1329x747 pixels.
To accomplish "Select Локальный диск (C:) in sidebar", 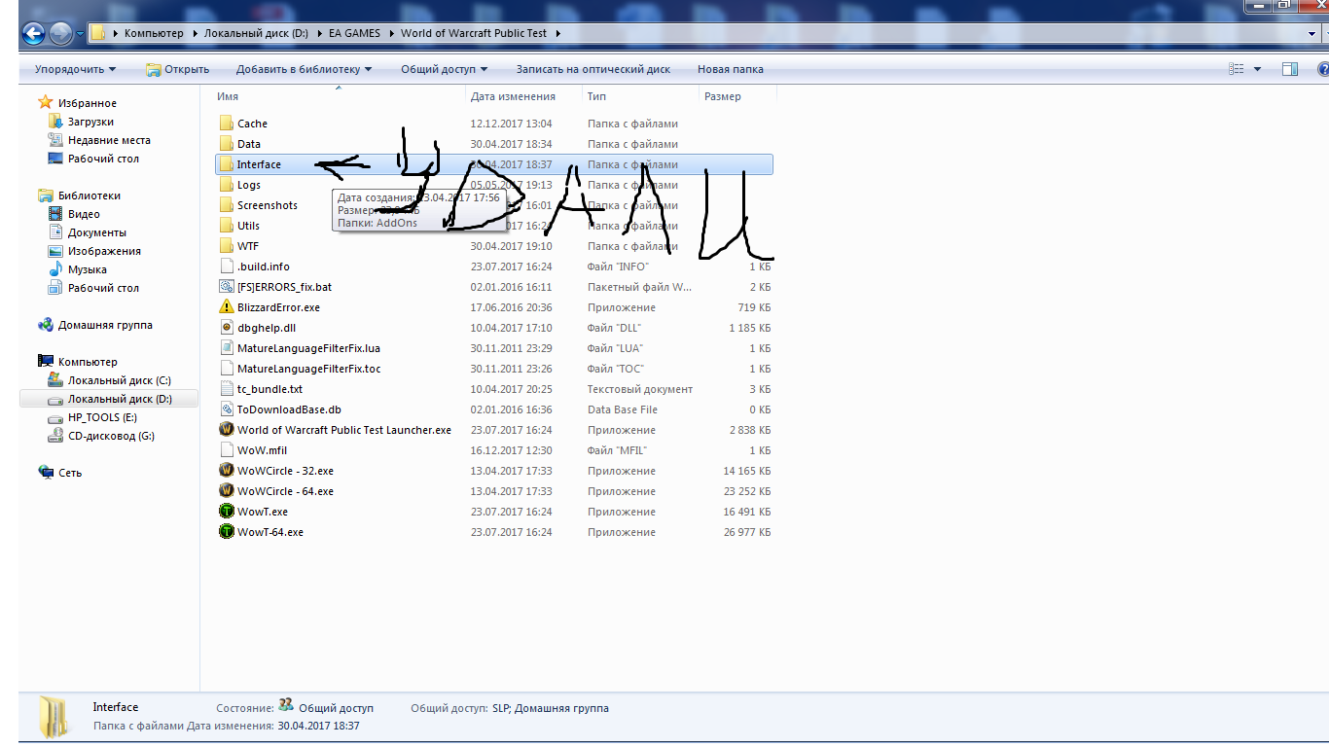I will coord(119,380).
